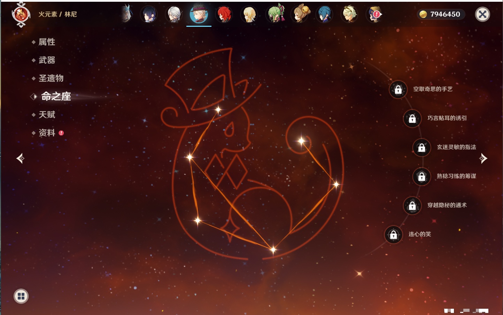Click the lock icon beside 穿越隐秘的通术
This screenshot has height=315, width=503.
pos(412,206)
